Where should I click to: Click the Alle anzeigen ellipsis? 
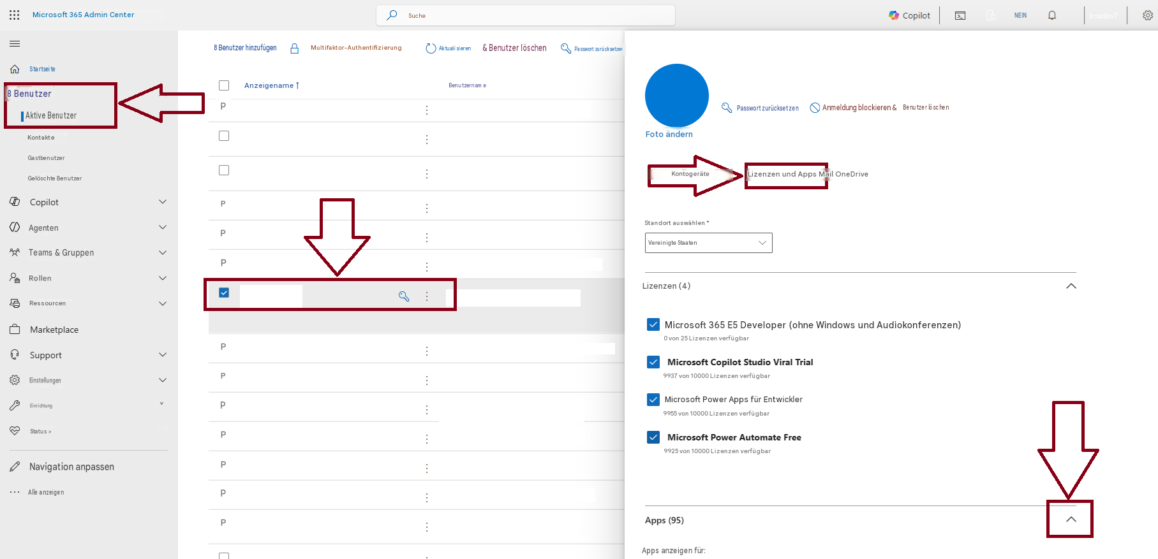tap(15, 492)
